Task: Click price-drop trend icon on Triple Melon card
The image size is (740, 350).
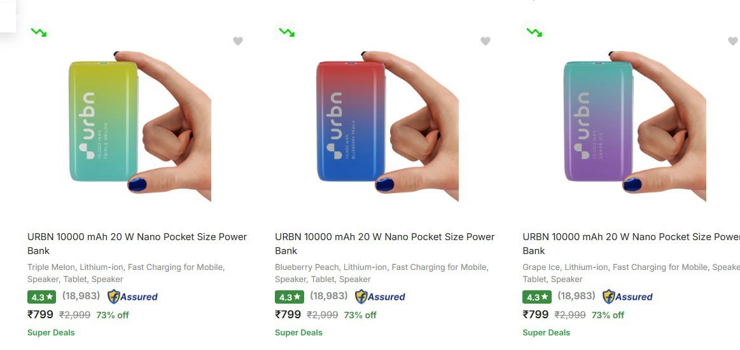Action: click(x=39, y=32)
